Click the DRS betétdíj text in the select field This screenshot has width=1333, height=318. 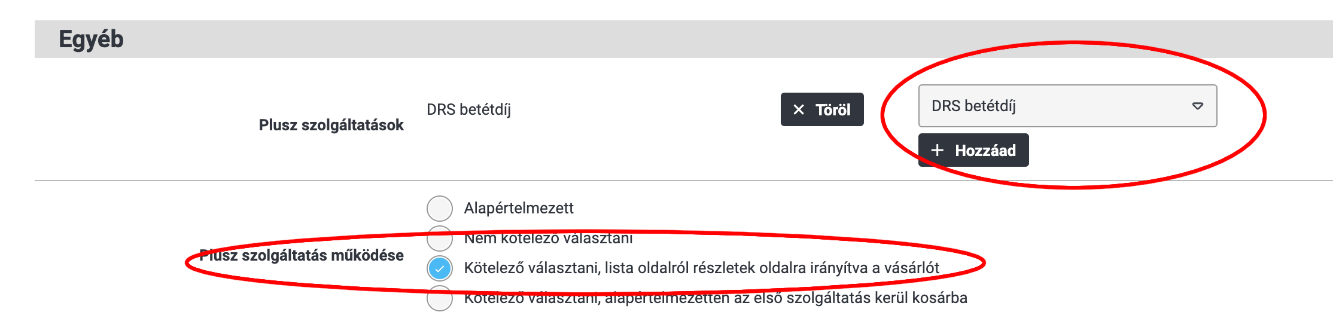point(973,106)
